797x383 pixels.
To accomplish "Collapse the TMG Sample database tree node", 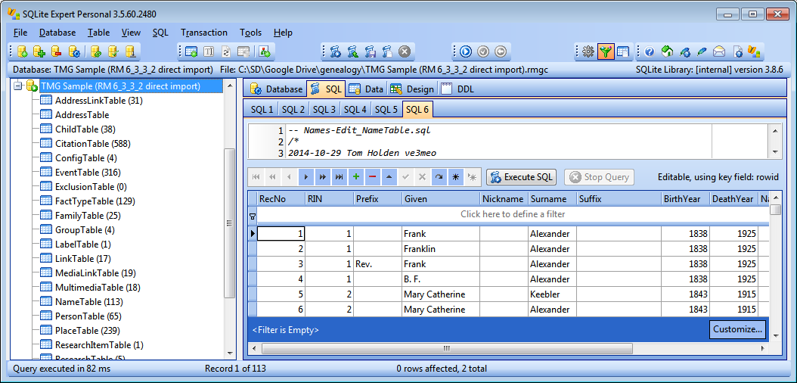I will click(19, 86).
